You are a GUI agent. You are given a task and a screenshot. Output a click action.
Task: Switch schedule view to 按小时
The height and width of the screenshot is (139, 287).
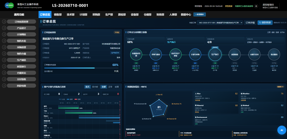click(95, 87)
